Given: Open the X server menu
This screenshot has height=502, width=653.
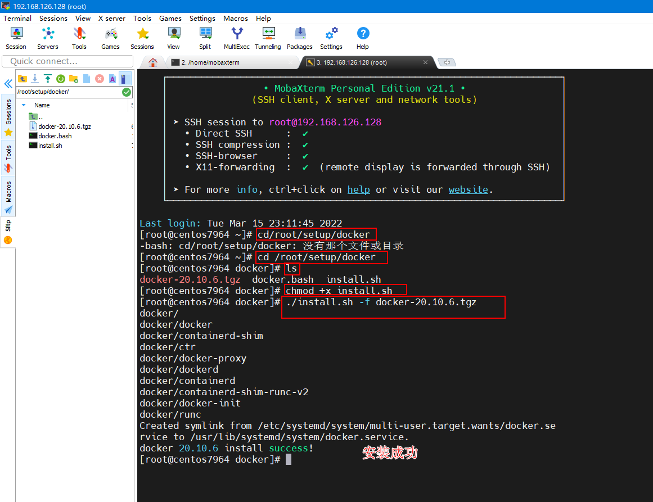Looking at the screenshot, I should [x=111, y=19].
